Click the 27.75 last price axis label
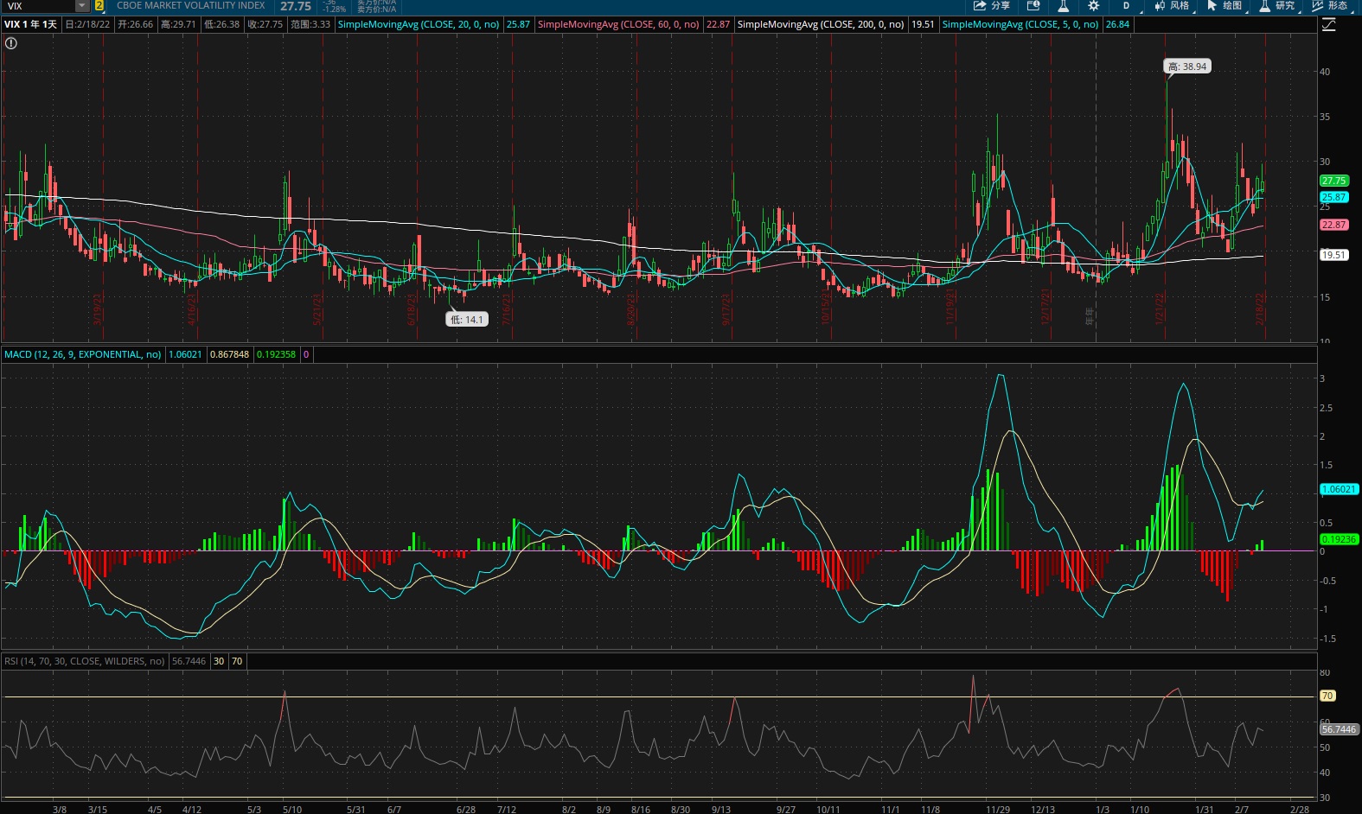The width and height of the screenshot is (1362, 814). click(1333, 181)
